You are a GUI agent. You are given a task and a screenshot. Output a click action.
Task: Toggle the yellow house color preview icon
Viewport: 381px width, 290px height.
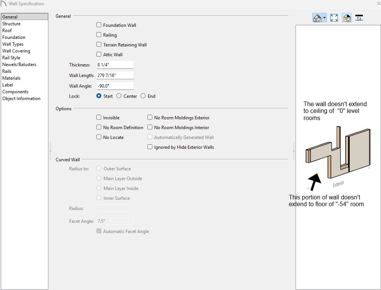tap(347, 18)
